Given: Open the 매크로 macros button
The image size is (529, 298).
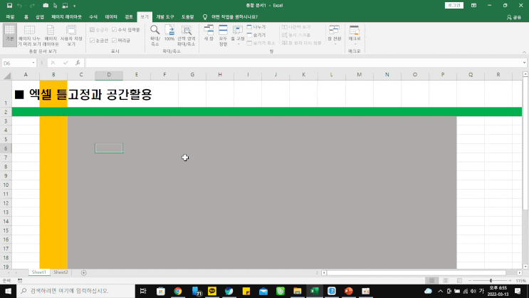Looking at the screenshot, I should [355, 35].
